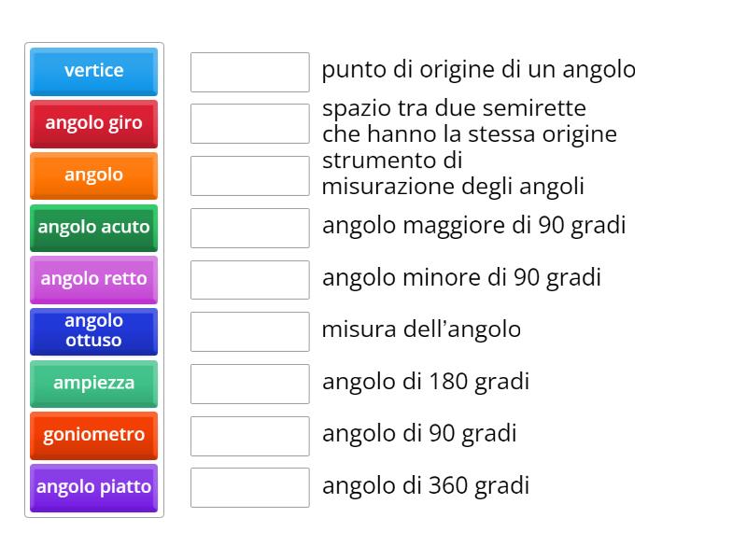The height and width of the screenshot is (560, 747).
Task: Pick the teal 'ampiezza' tile
Action: pos(93,384)
